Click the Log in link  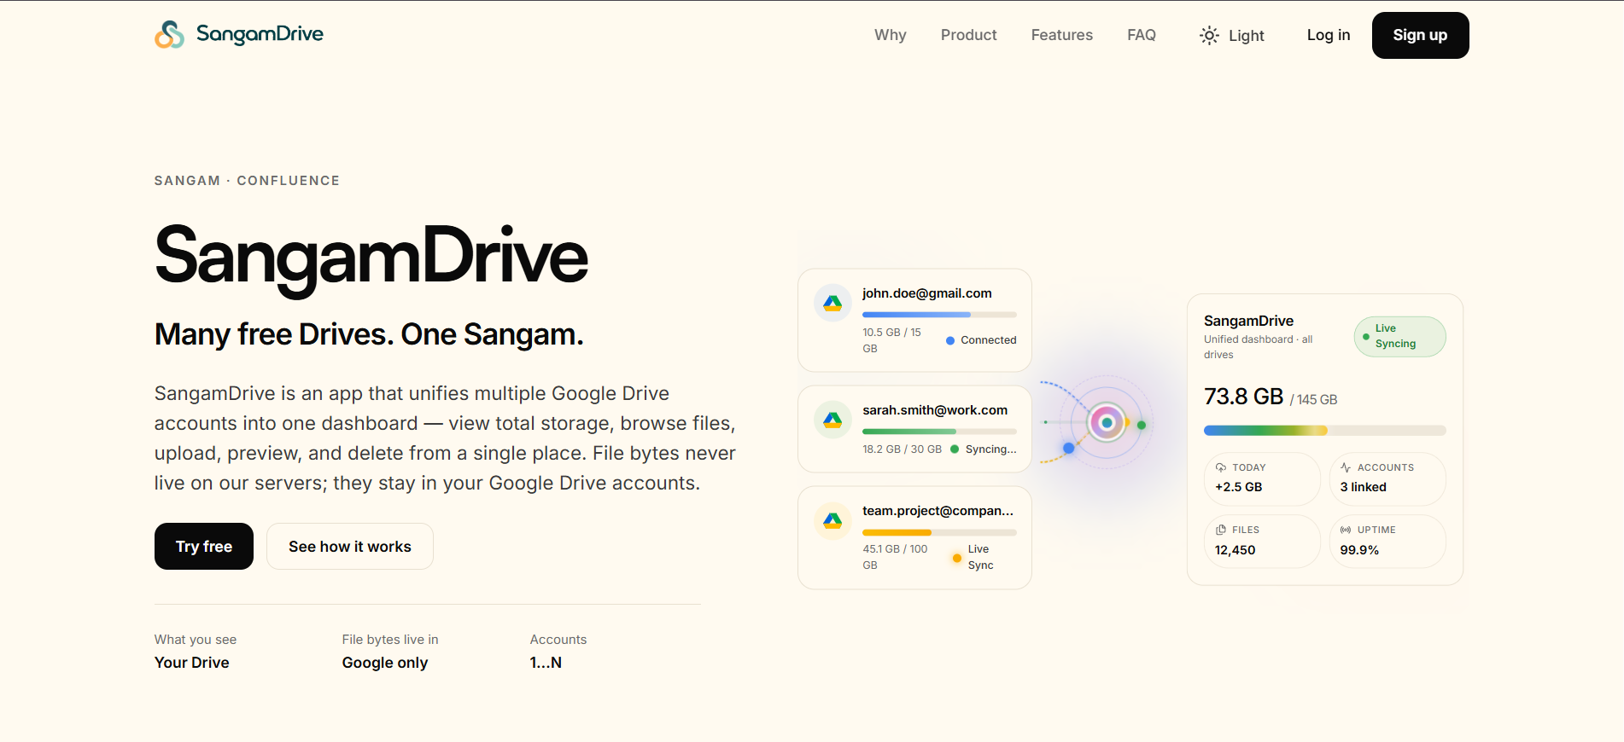coord(1328,35)
